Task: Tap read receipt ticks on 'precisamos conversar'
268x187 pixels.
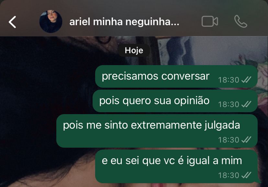Action: click(x=246, y=80)
